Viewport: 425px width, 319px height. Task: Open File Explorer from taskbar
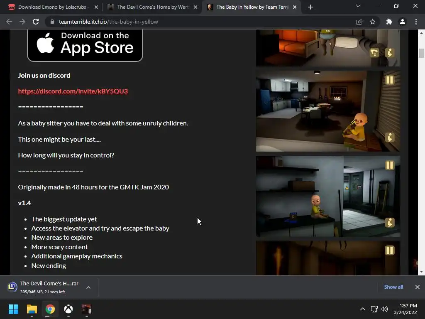coord(32,309)
